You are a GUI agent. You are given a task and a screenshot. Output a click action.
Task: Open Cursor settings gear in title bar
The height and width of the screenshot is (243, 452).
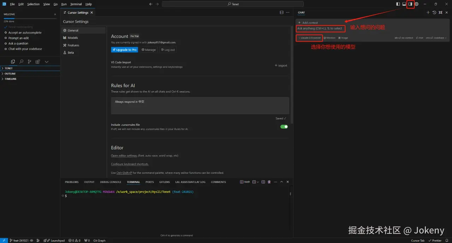click(x=417, y=4)
